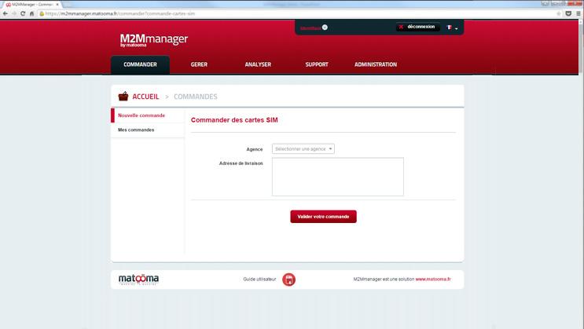Click the browser forward arrow

(x=14, y=13)
